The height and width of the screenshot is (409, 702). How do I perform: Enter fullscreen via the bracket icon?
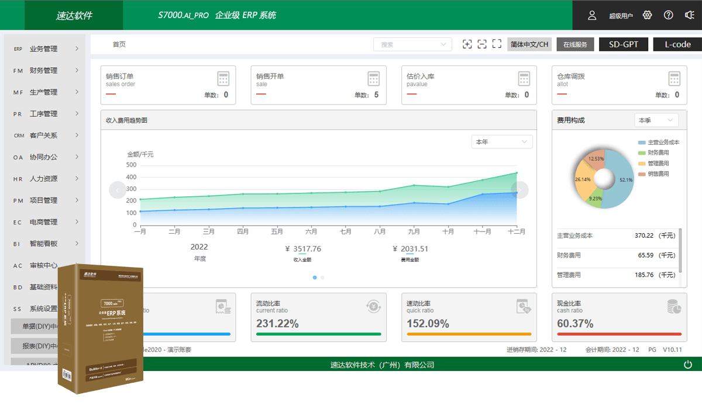click(x=497, y=44)
